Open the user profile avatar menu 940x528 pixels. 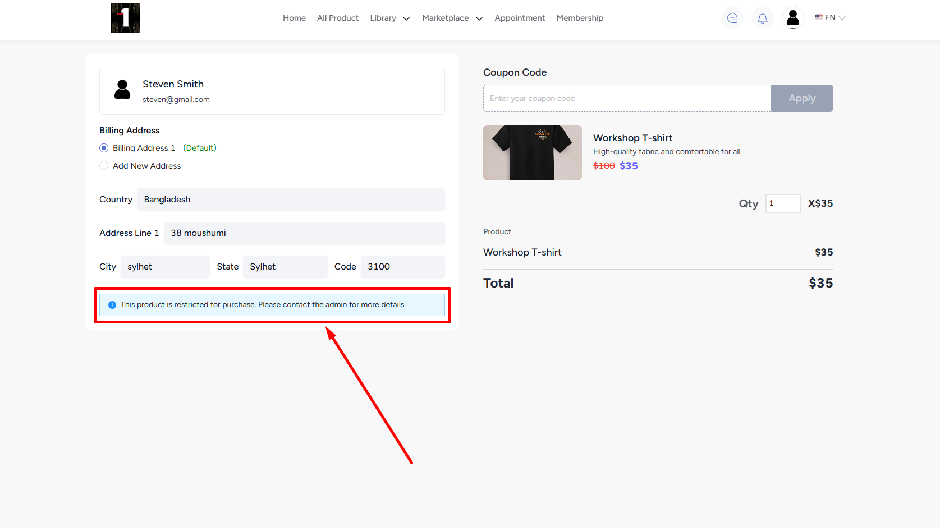coord(793,18)
